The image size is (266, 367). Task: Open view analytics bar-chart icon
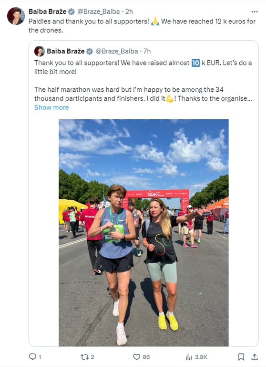point(189,356)
